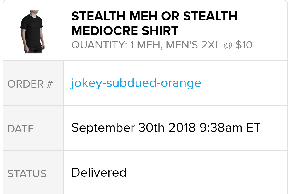Screen dimensions: 292x194
Task: Click the letters 'ET' after the time
Action: coord(253,128)
